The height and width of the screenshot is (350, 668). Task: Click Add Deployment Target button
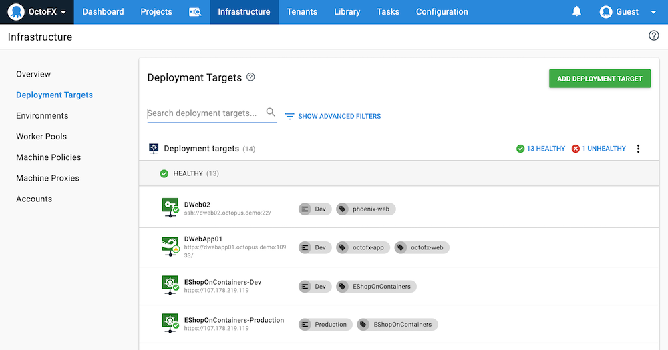coord(599,79)
